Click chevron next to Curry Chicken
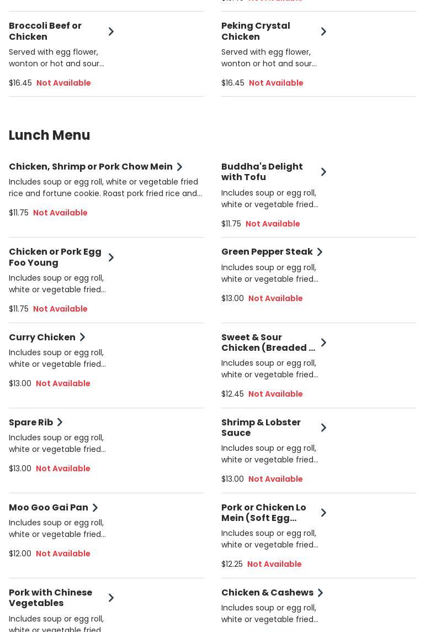The image size is (425, 632). click(82, 337)
